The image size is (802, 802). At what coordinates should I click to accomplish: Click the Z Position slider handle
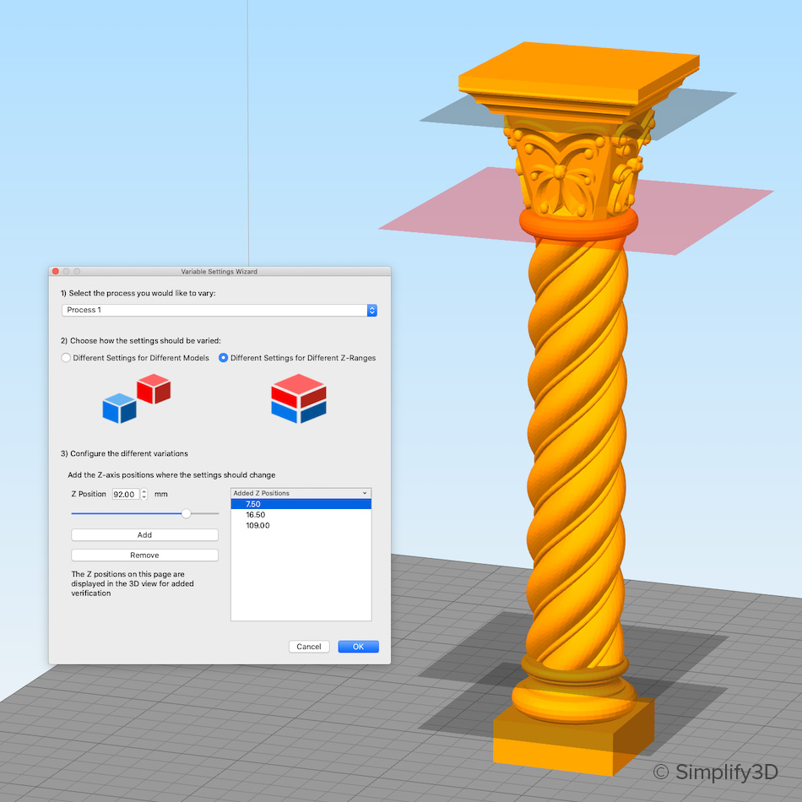point(186,512)
